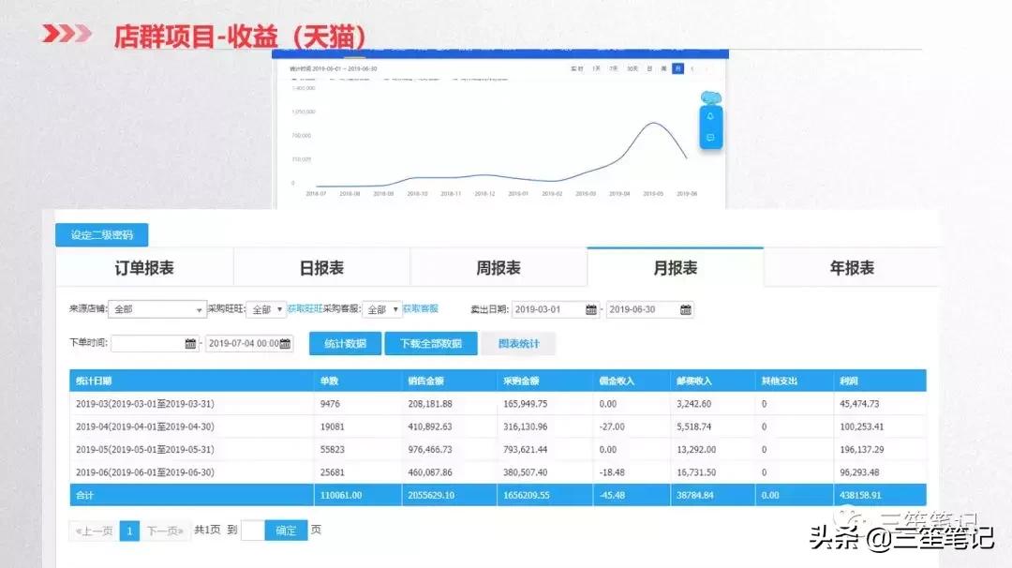Click the 获取旺旺 link
1012x568 pixels.
(304, 308)
